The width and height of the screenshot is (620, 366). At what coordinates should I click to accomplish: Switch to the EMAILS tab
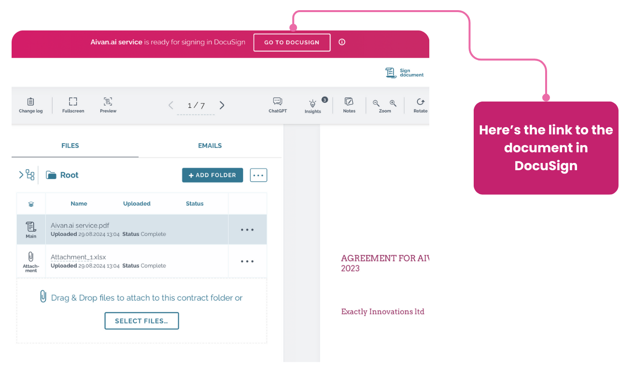pos(210,146)
